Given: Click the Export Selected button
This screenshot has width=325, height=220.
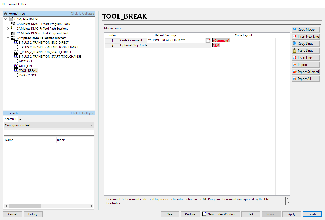Looking at the screenshot, I should coord(306,72).
